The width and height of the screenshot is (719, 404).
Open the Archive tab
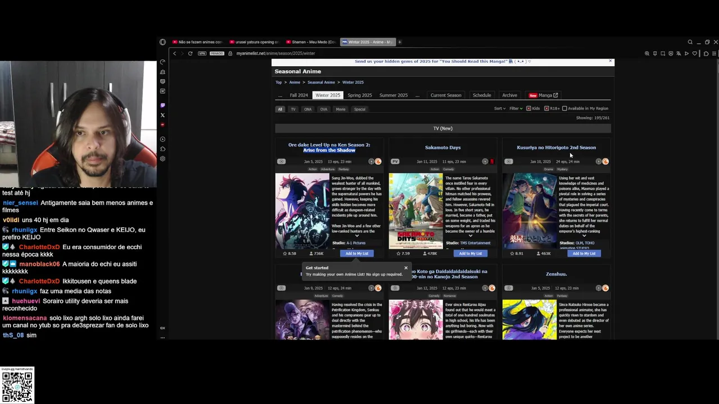pyautogui.click(x=509, y=95)
